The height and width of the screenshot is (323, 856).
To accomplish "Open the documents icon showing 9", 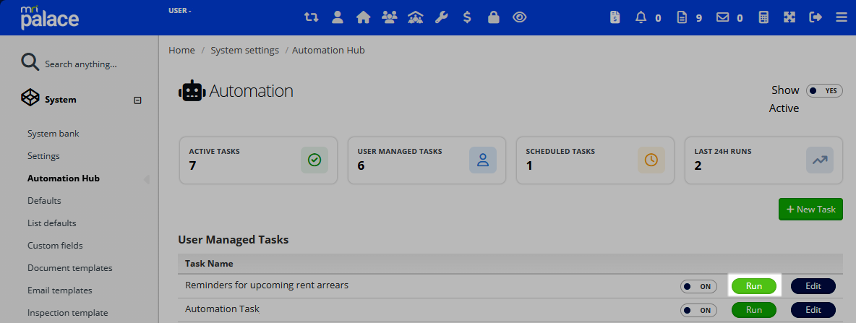I will [681, 17].
